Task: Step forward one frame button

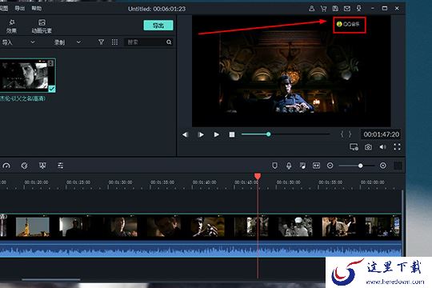Action: (201, 134)
